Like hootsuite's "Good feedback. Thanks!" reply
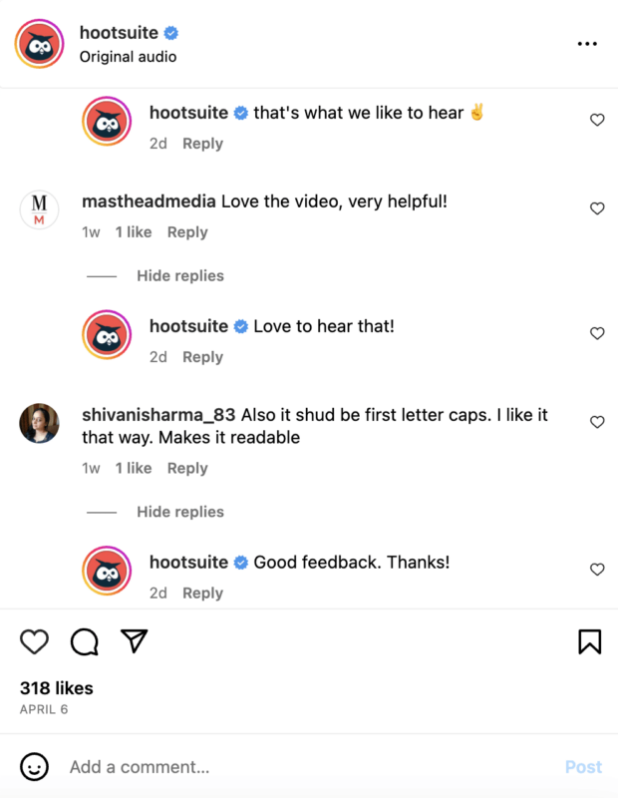Image resolution: width=618 pixels, height=798 pixels. (x=597, y=570)
